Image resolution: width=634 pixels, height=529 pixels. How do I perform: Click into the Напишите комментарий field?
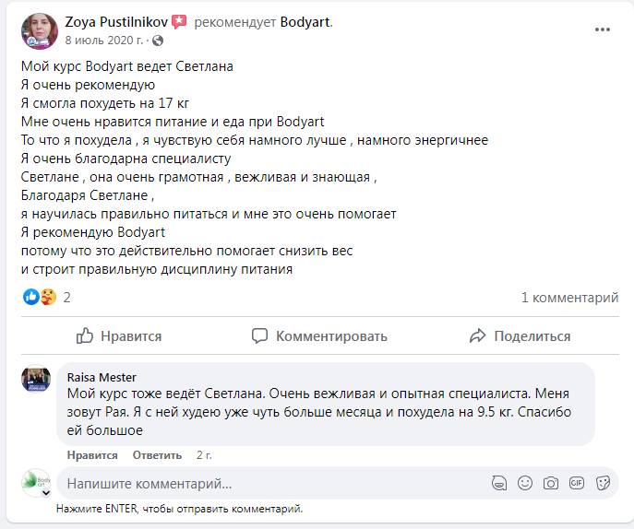[x=268, y=483]
